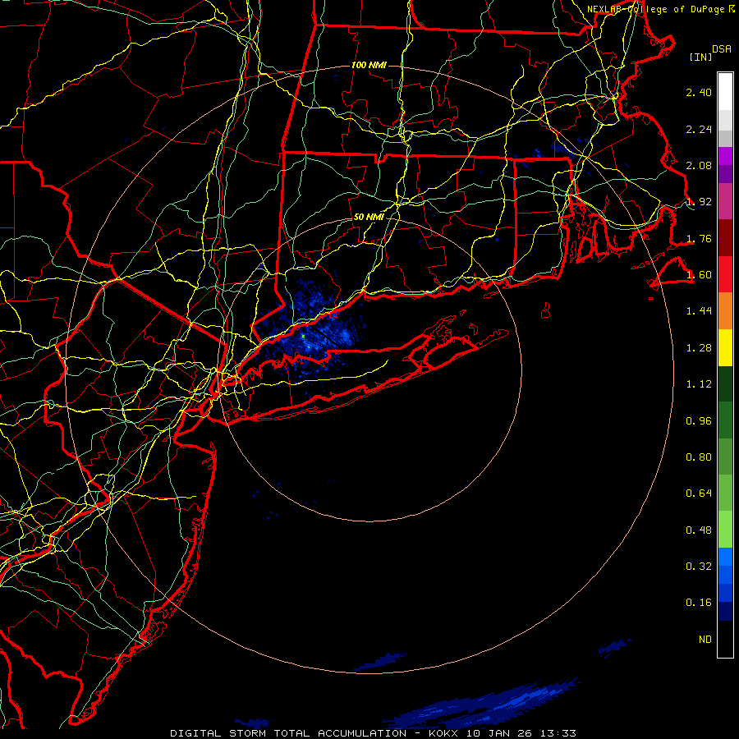Click the 1.60 legend value
739x739 pixels.
click(699, 275)
